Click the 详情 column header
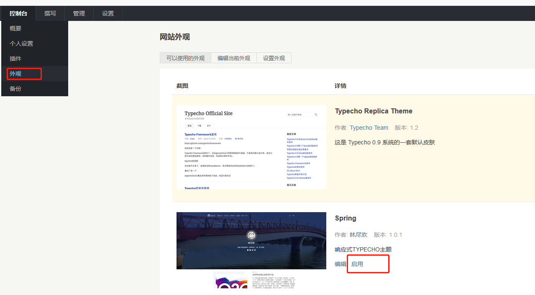The width and height of the screenshot is (535, 295). (x=340, y=86)
